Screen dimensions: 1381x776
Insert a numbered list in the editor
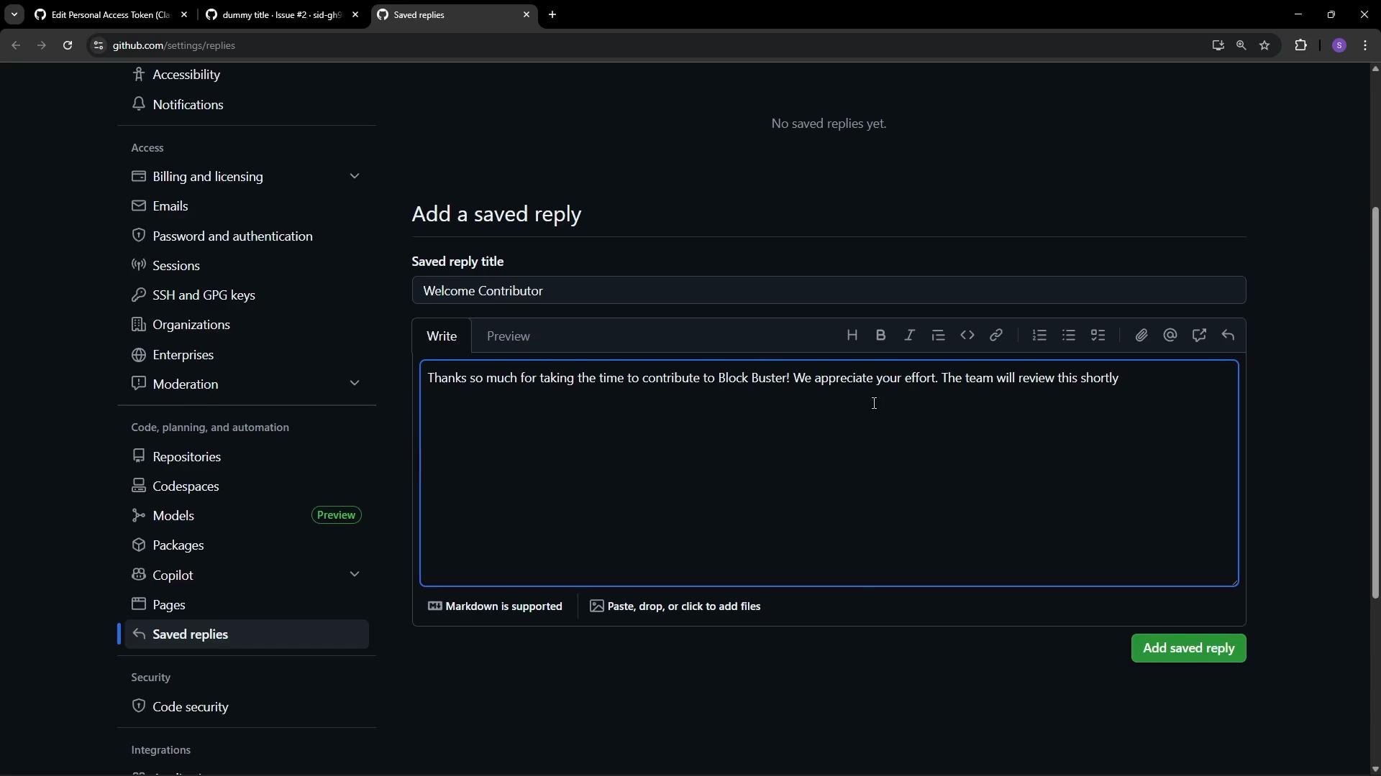click(1039, 336)
